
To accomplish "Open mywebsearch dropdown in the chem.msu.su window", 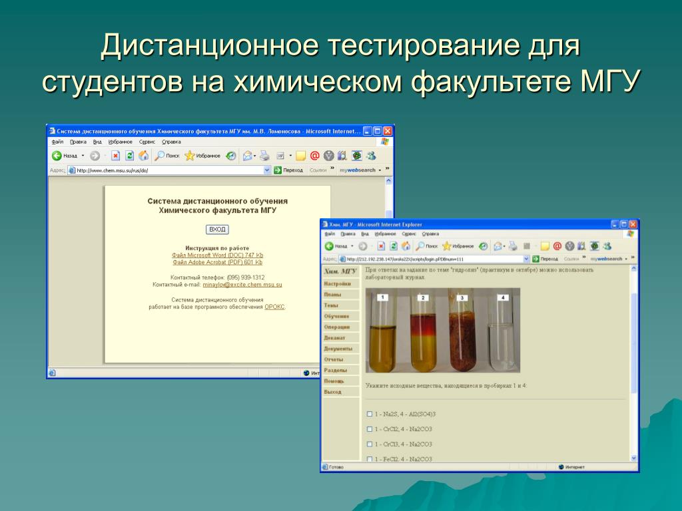I will click(x=380, y=170).
